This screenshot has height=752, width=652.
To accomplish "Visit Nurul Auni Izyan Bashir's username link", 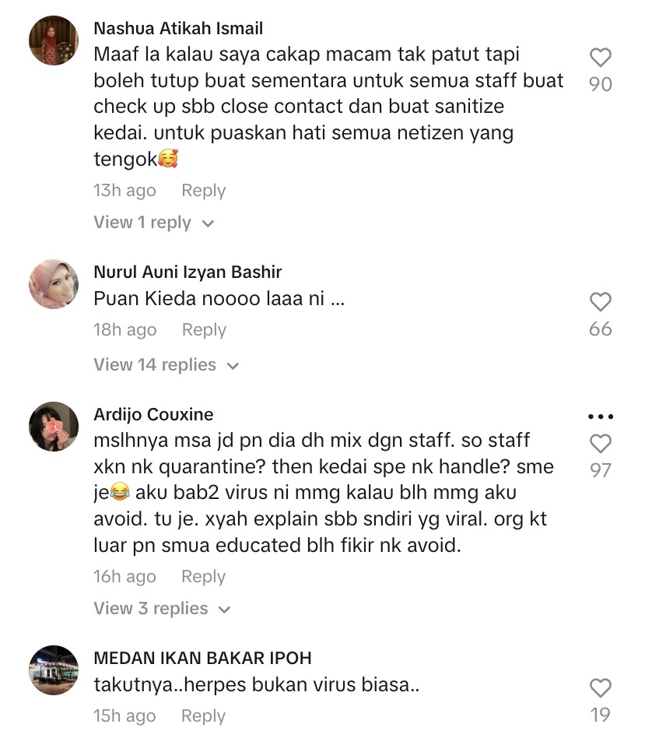I will tap(188, 272).
